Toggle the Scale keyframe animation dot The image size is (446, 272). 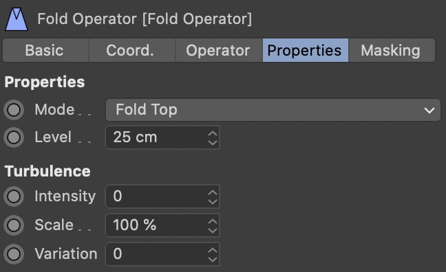[14, 225]
